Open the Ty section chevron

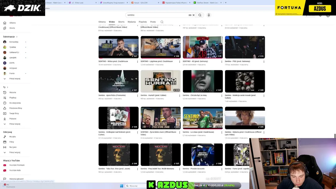7,87
